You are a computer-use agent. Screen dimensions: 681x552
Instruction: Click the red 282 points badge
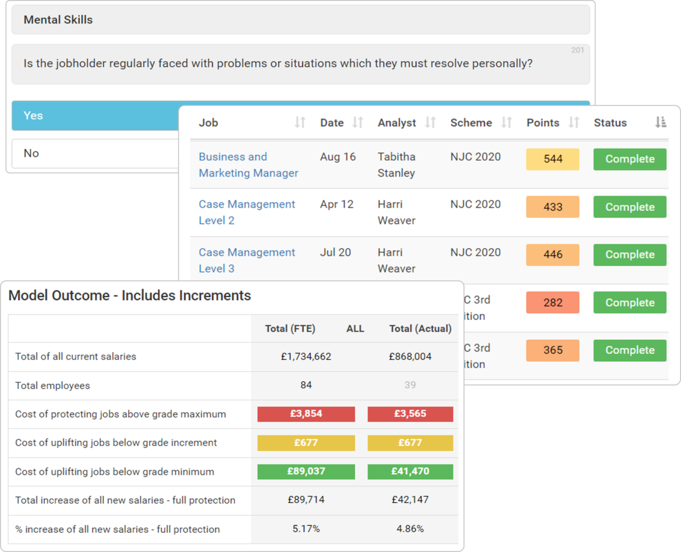(552, 303)
